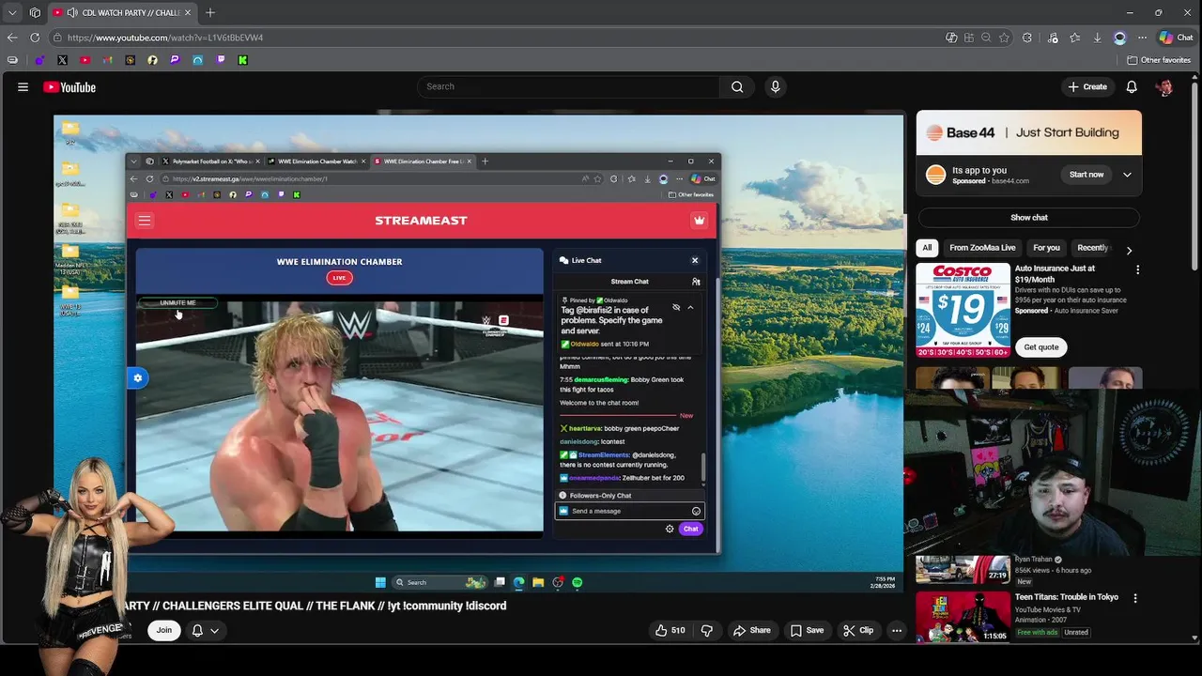This screenshot has height=676, width=1202.
Task: Open the green Kick bookmark icon
Action: (242, 60)
